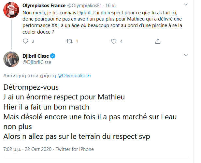Like the Olympiakos France tweet
The width and height of the screenshot is (201, 163).
pos(114,41)
